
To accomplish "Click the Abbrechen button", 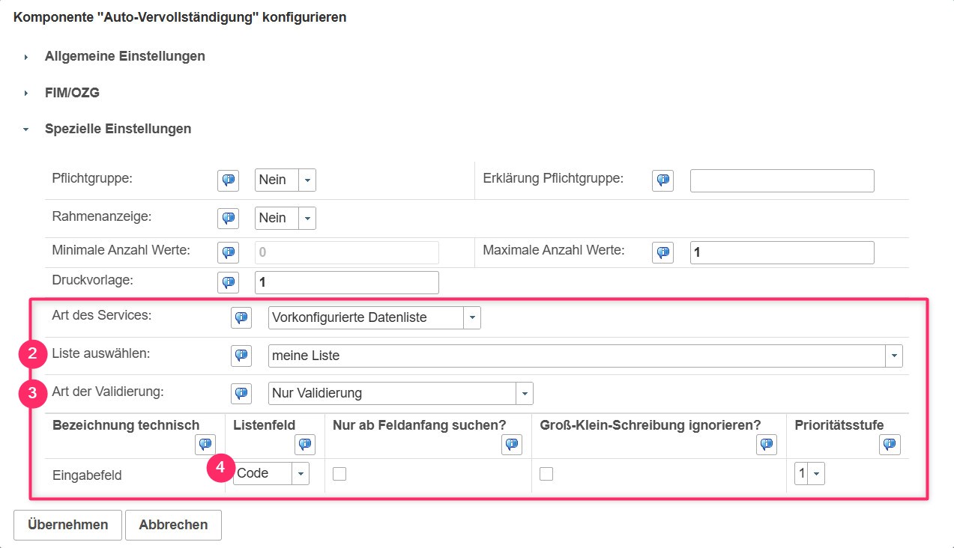I will [173, 525].
